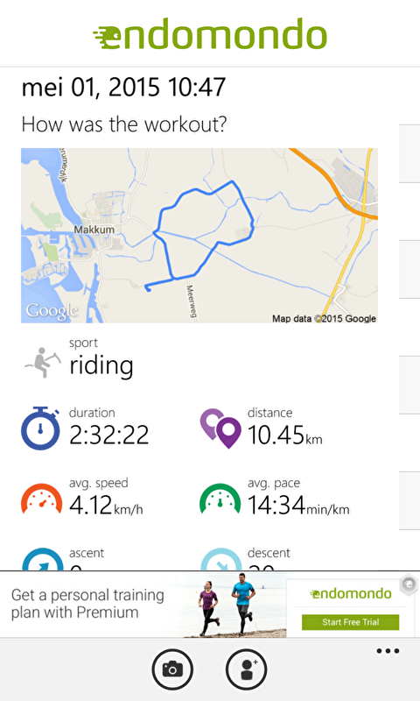Tap the add friend person icon
Viewport: 420px width, 701px height.
click(247, 669)
